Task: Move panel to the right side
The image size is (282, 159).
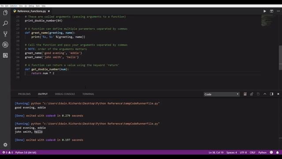Action: (x=271, y=94)
